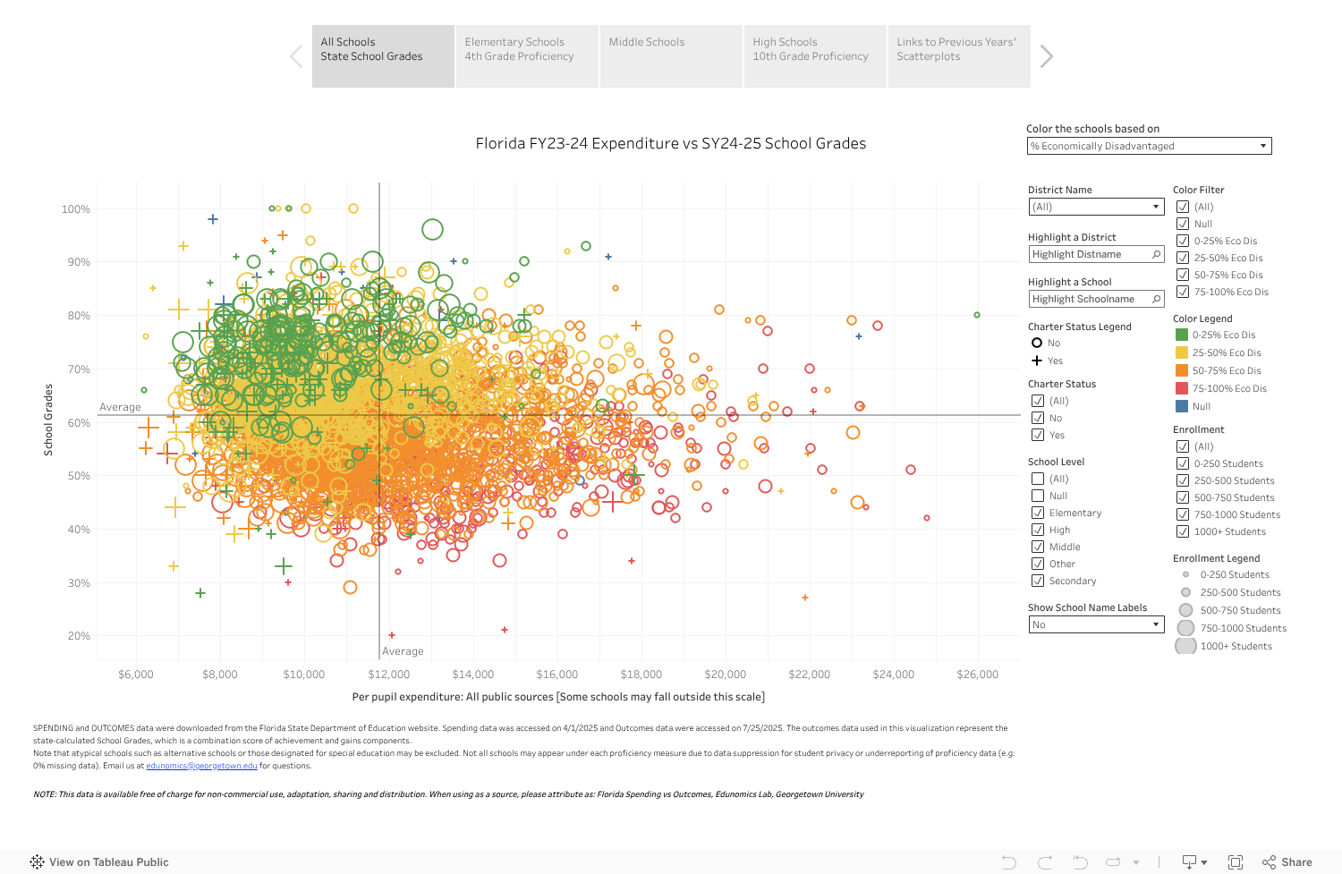
Task: Select High Schools 10th Grade Proficiency tab
Action: point(814,56)
